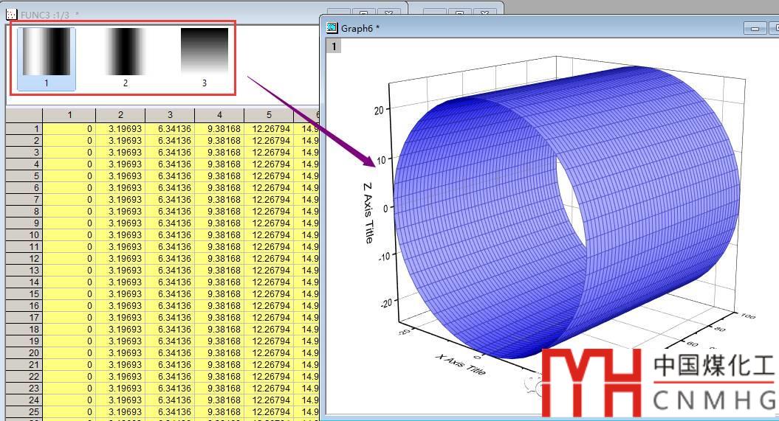The width and height of the screenshot is (779, 421).
Task: Select column 5 header in matrix
Action: coord(269,115)
